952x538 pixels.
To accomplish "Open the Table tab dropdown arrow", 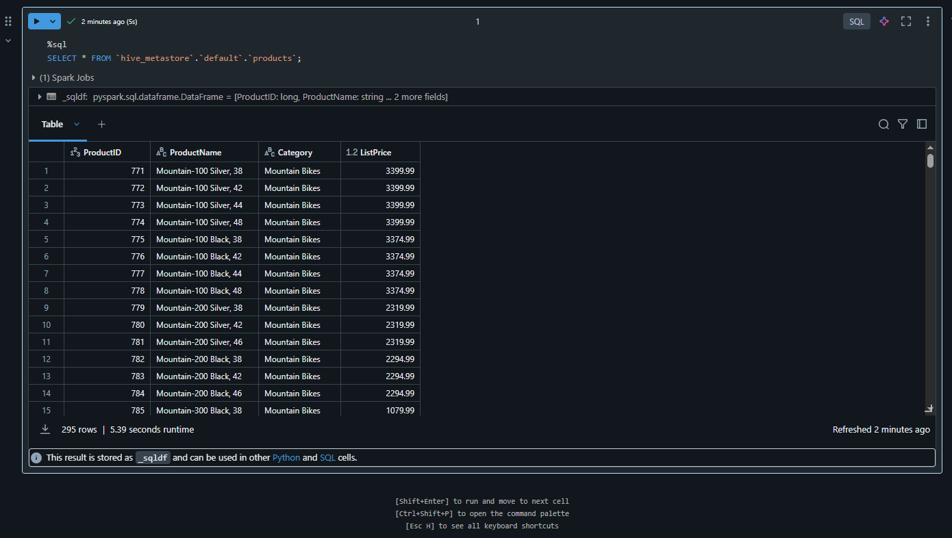I will [x=77, y=124].
